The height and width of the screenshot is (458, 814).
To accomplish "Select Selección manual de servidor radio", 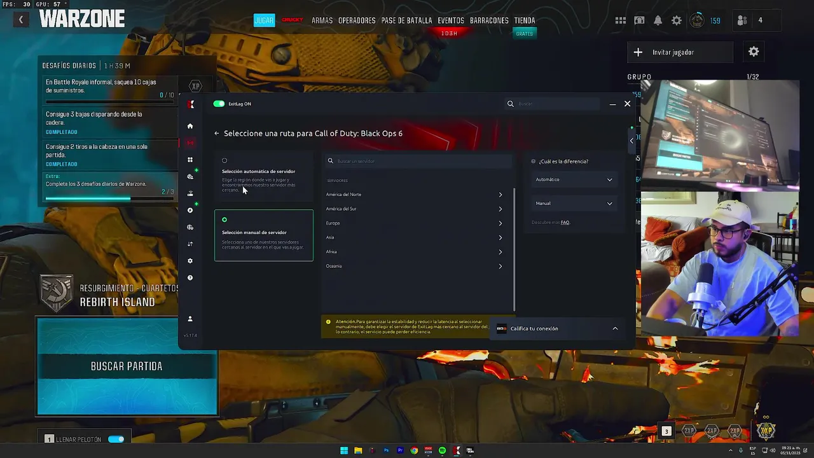I will 224,219.
